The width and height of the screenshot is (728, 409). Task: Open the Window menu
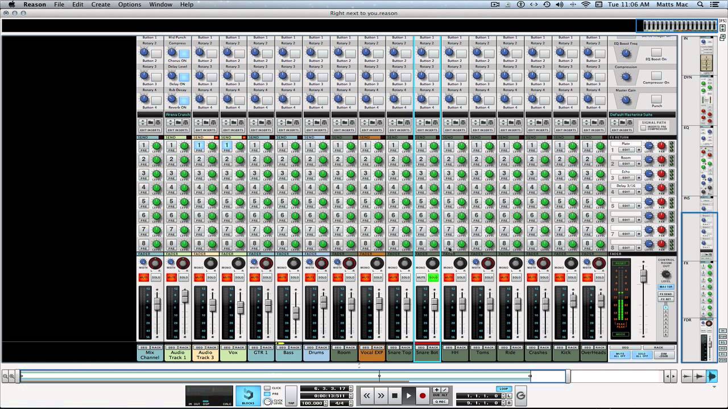point(161,5)
